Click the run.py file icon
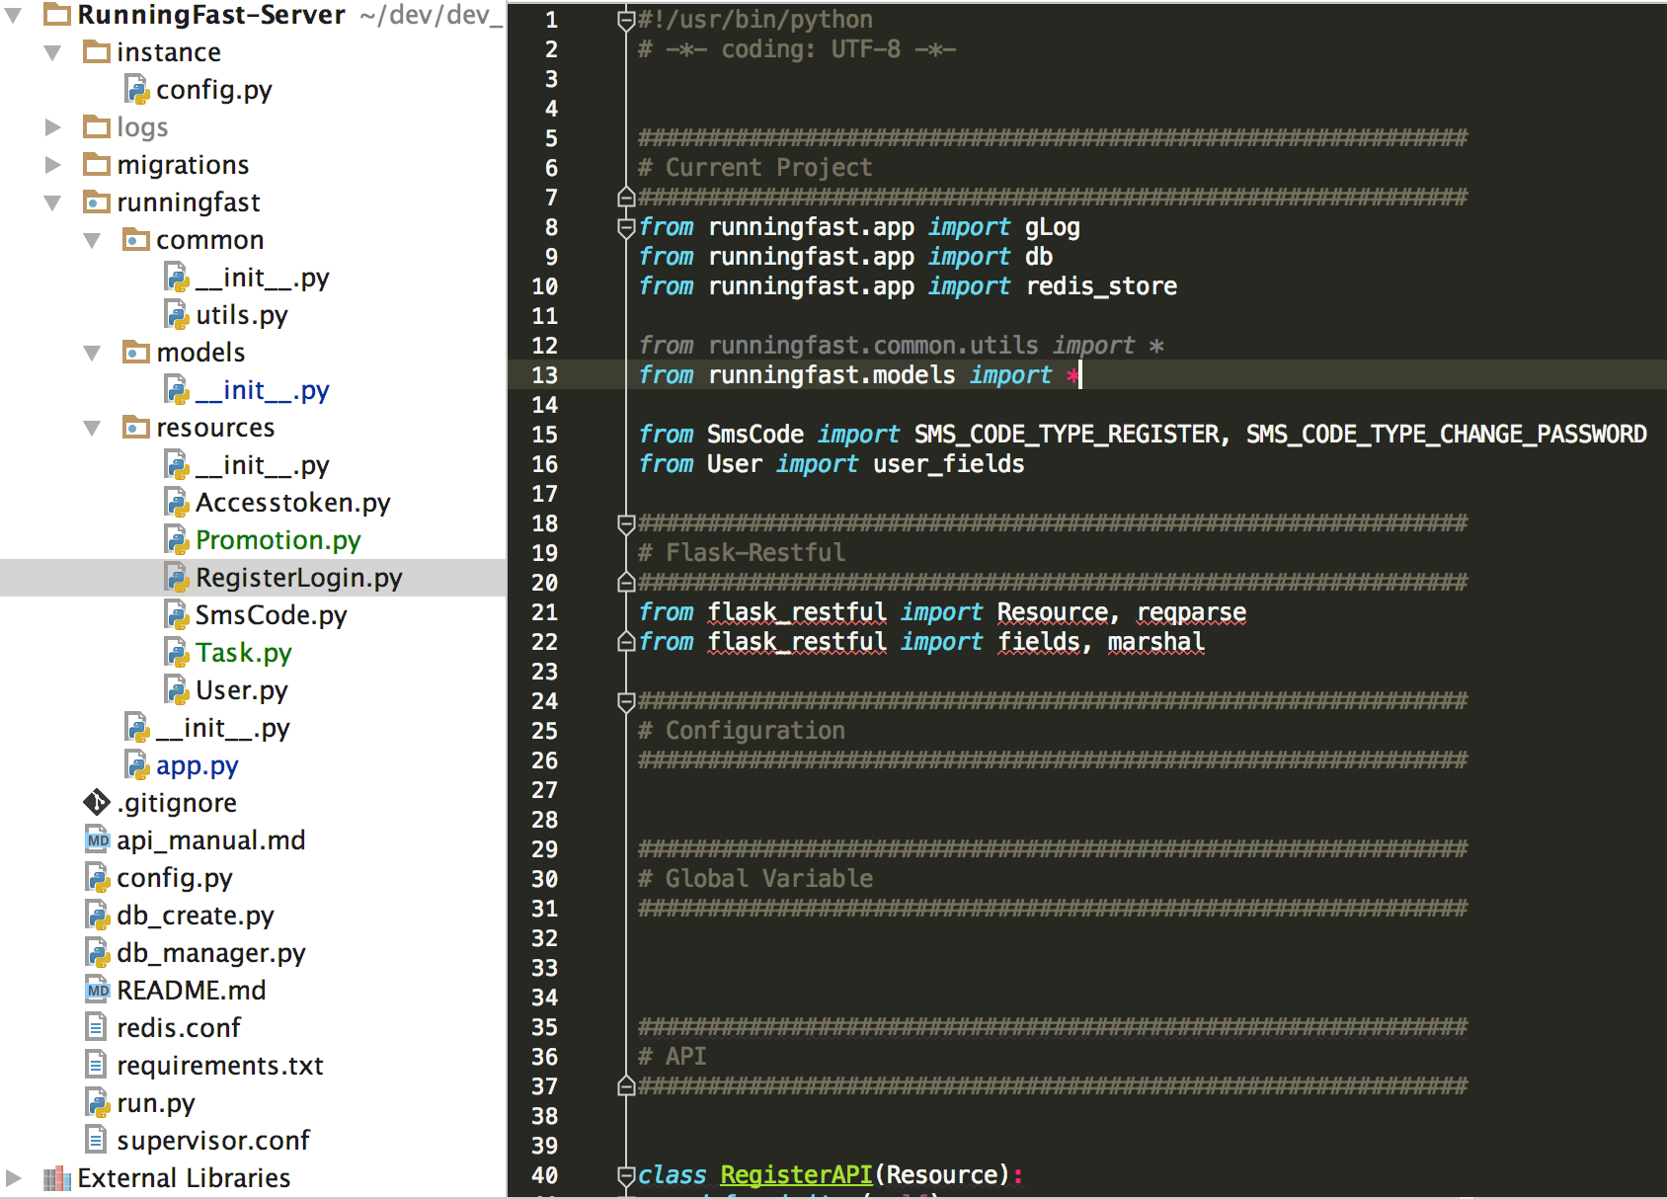This screenshot has width=1667, height=1199. point(98,1102)
